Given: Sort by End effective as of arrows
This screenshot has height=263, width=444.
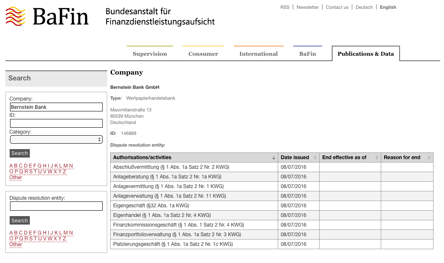Looking at the screenshot, I should tap(377, 158).
